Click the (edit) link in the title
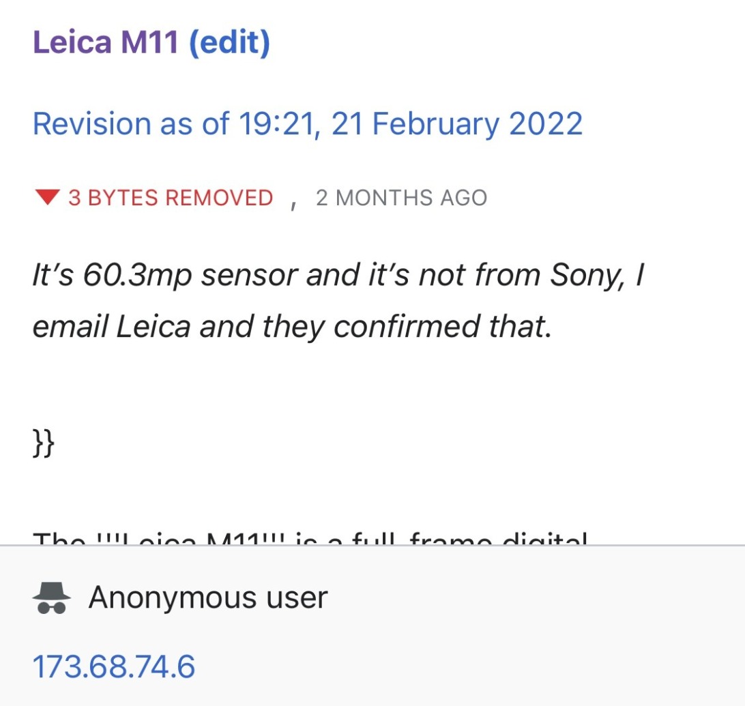Screen dimensions: 745x706 [229, 42]
